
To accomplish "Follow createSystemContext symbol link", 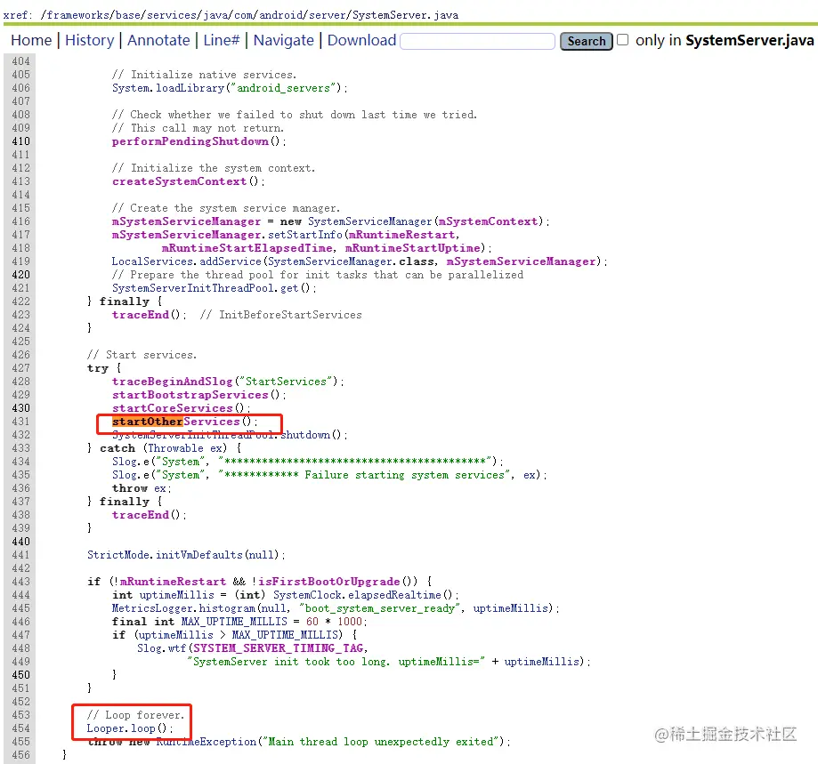I will tap(179, 181).
